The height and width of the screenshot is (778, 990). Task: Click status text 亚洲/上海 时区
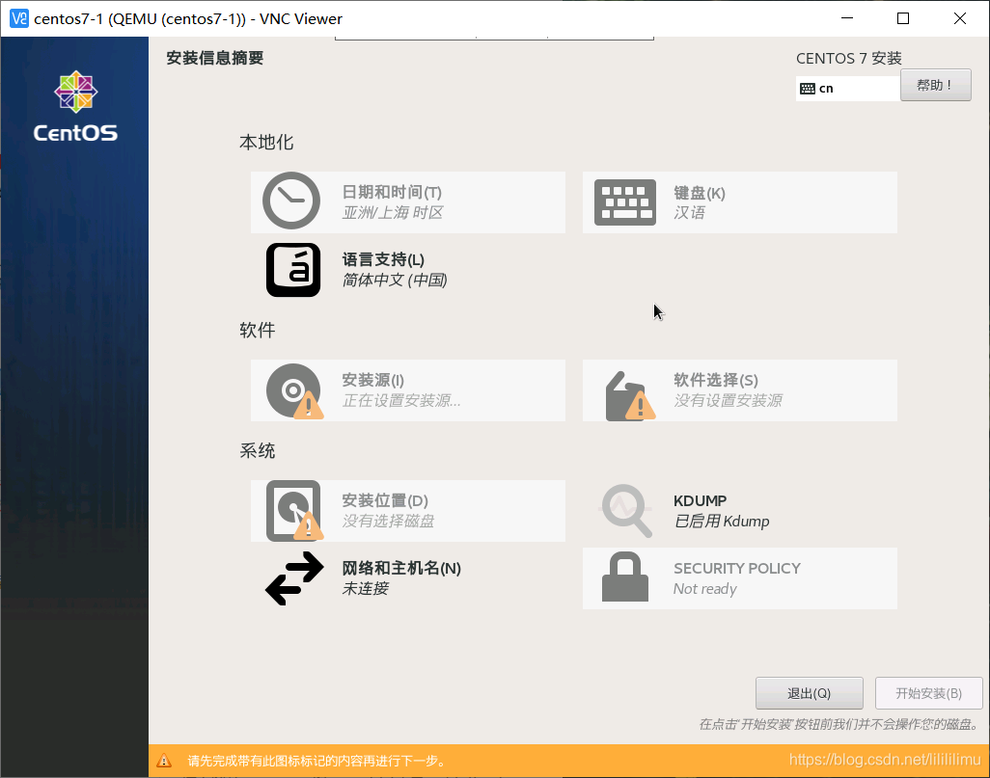(393, 213)
